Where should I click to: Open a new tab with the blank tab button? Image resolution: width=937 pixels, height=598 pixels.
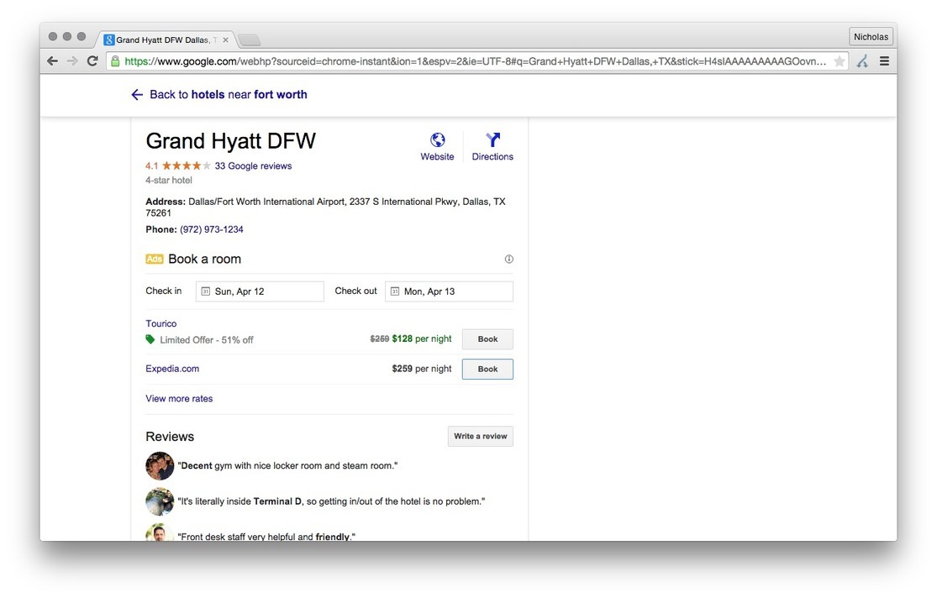tap(250, 40)
